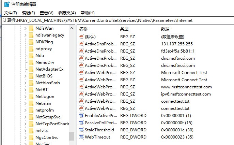Viewport: 234px width, 145px height.
Task: Select the EnableActivePr... value name
Action: (101, 115)
